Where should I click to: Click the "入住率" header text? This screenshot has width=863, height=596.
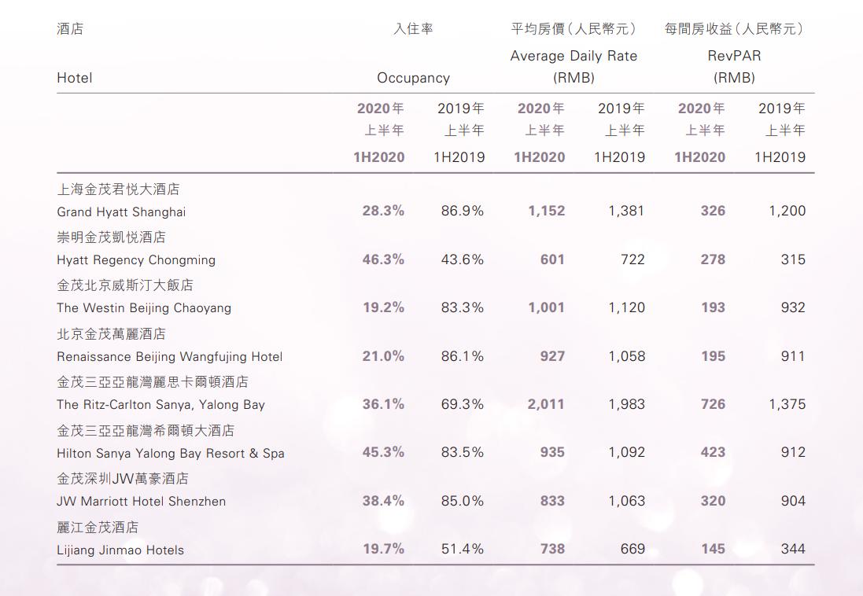coord(413,28)
